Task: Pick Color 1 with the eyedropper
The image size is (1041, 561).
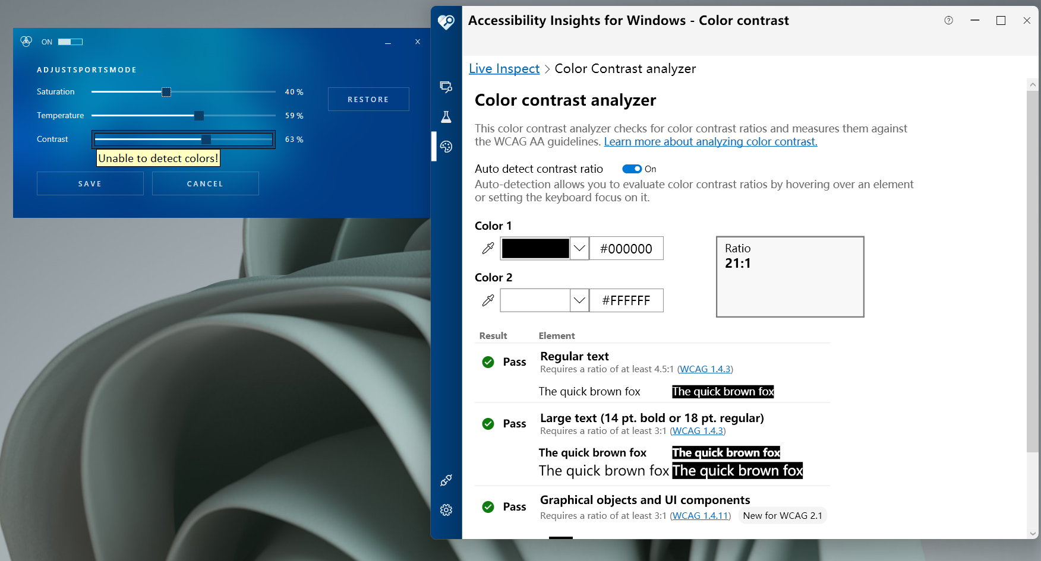Action: tap(488, 248)
